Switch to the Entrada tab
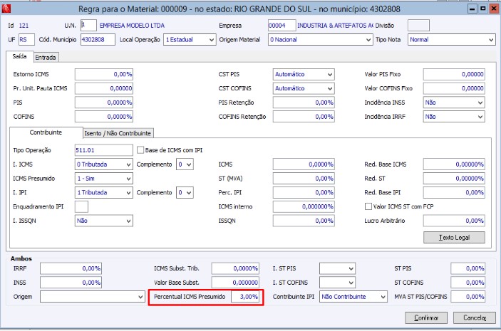This screenshot has height=331, width=501. (x=46, y=57)
